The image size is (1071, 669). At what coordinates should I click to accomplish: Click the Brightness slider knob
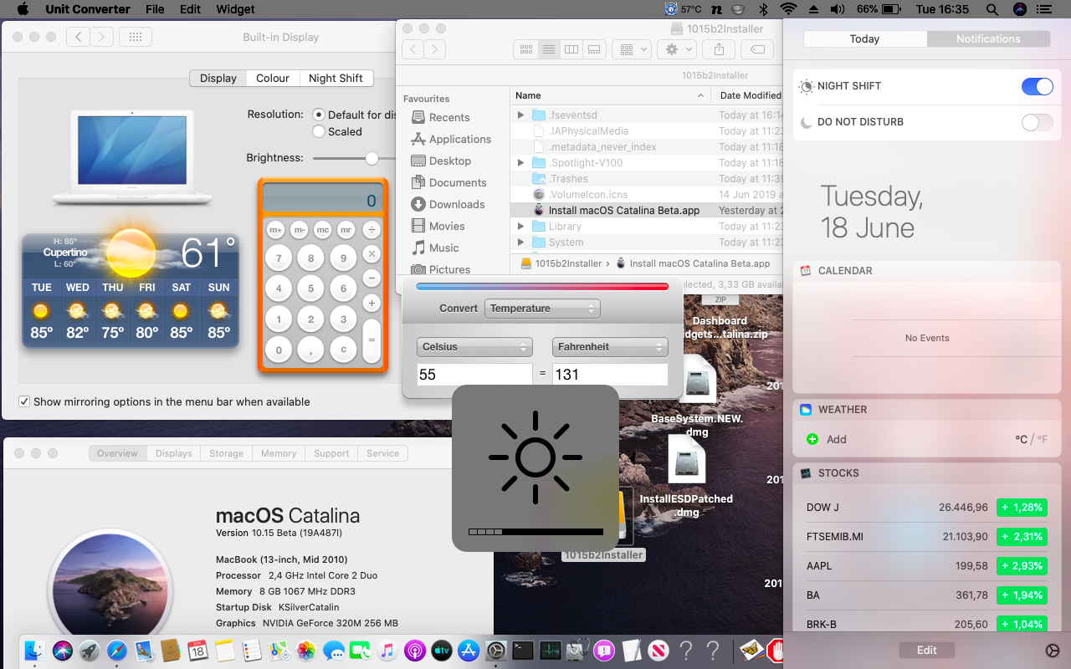[x=372, y=158]
